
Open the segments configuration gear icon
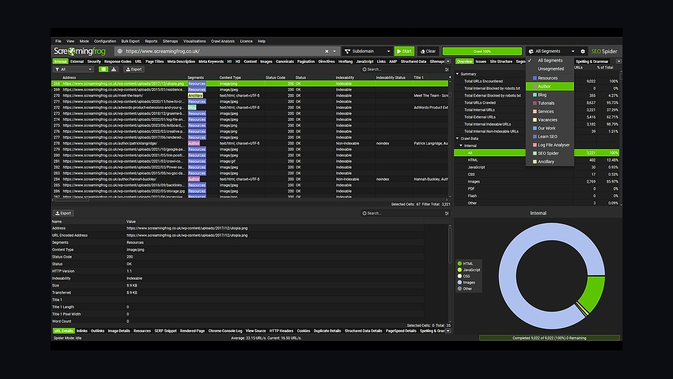click(x=583, y=51)
